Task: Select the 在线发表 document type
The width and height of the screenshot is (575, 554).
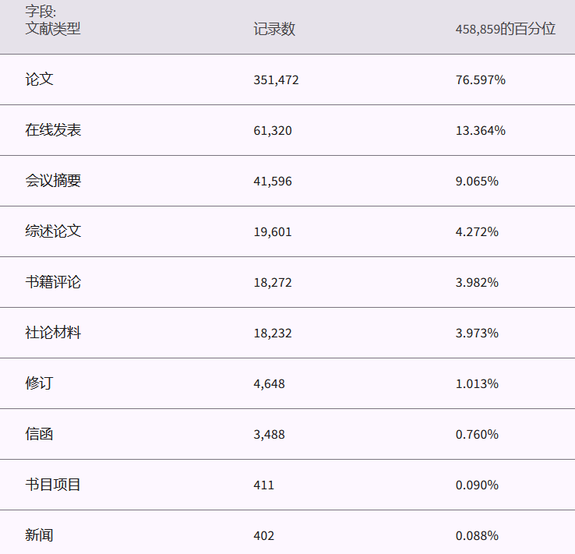Action: [53, 130]
